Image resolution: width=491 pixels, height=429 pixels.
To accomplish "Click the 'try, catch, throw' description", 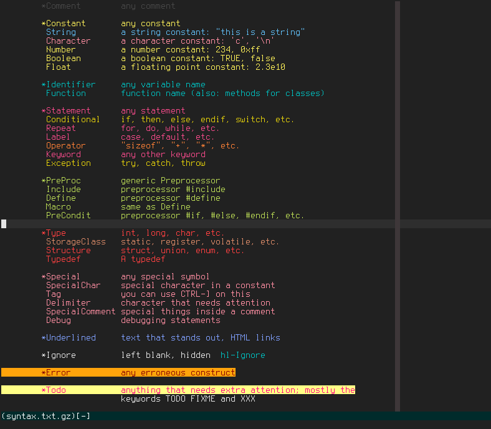I will (x=163, y=163).
